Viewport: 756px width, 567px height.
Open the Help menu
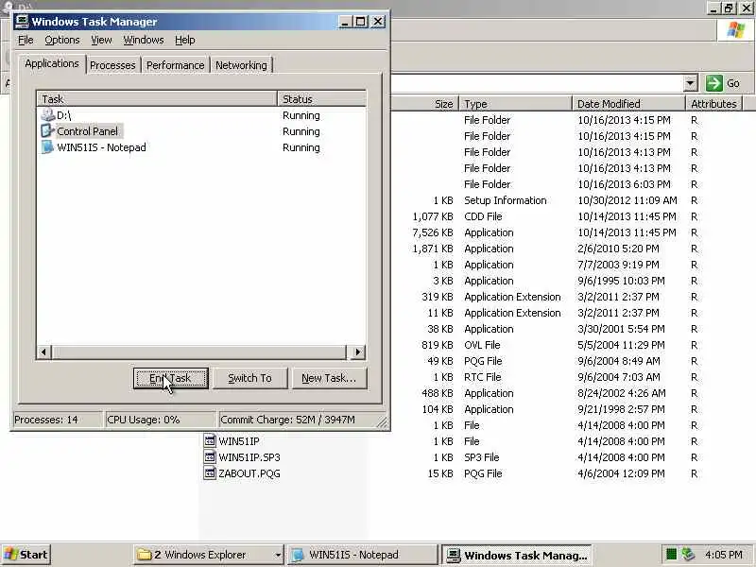(x=184, y=40)
